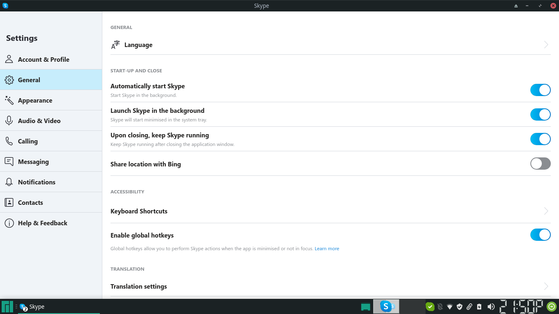Click the Contacts card icon
This screenshot has width=559, height=314.
9,202
